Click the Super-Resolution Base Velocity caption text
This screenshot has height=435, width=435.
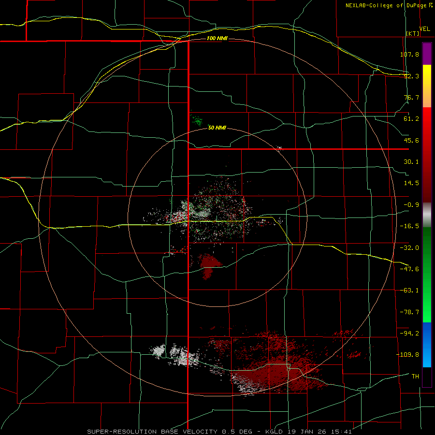(219, 432)
